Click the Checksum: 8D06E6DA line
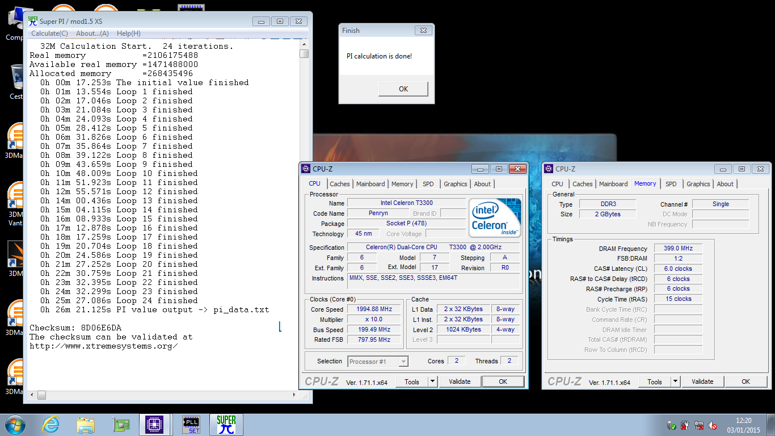775x436 pixels. (x=75, y=328)
